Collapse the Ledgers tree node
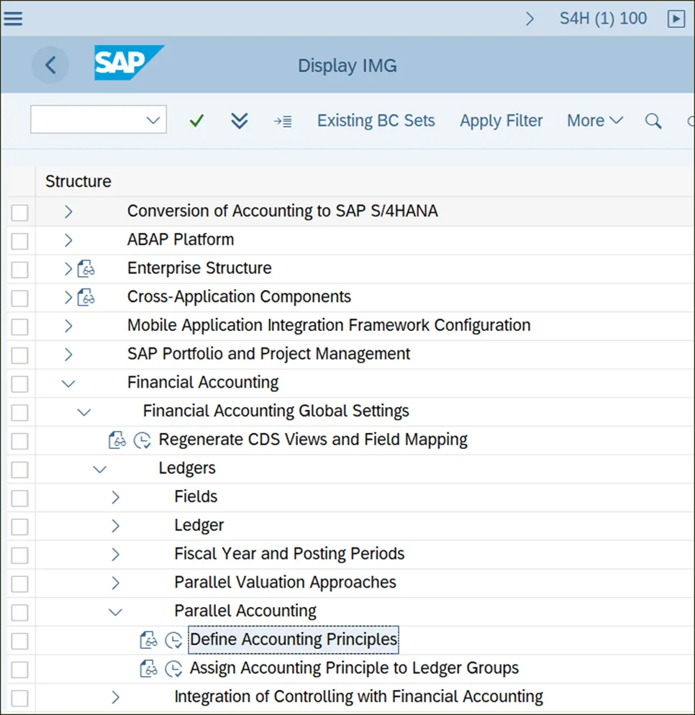Viewport: 695px width, 715px height. pos(99,468)
